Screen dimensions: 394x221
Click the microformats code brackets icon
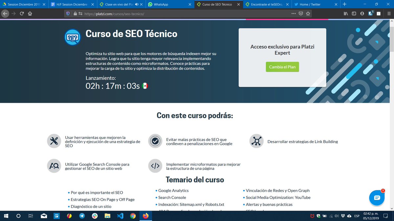(x=155, y=166)
